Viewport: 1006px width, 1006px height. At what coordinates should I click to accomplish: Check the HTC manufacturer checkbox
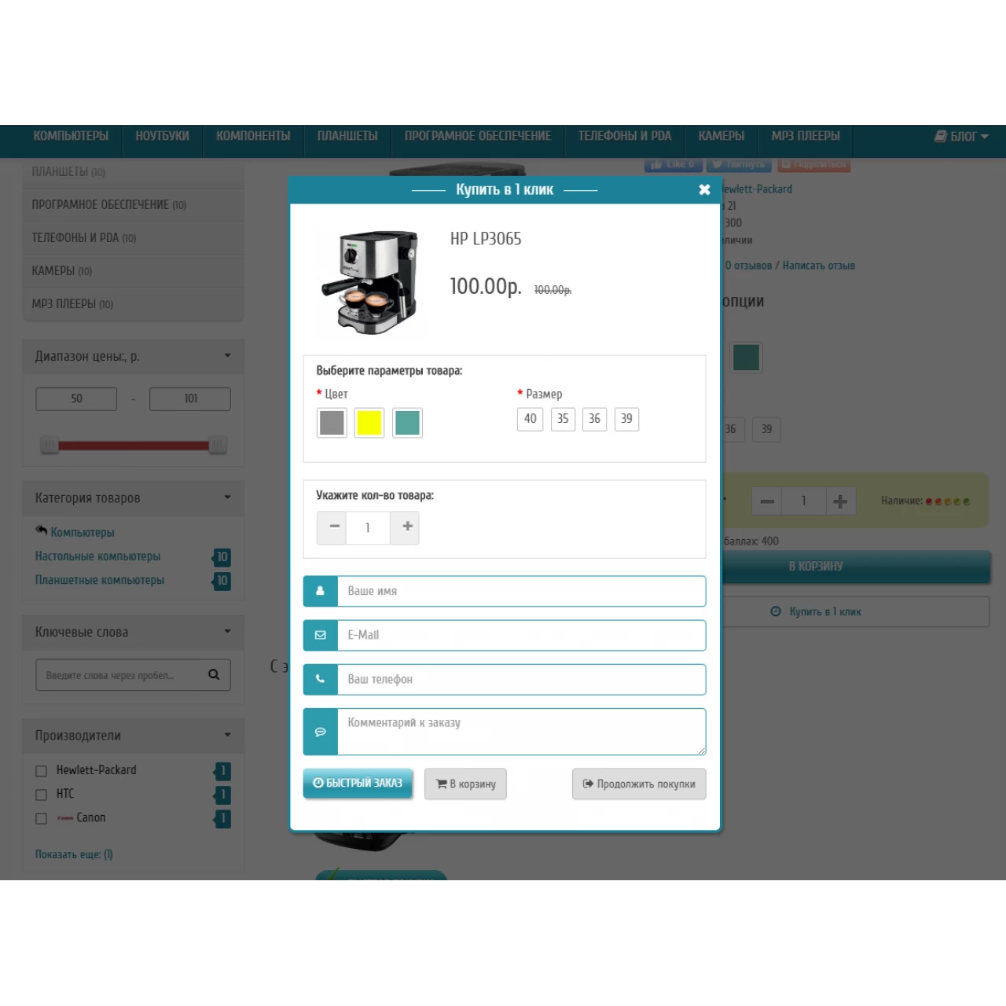42,795
